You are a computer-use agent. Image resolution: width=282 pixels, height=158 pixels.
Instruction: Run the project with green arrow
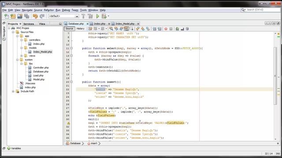pyautogui.click(x=97, y=16)
